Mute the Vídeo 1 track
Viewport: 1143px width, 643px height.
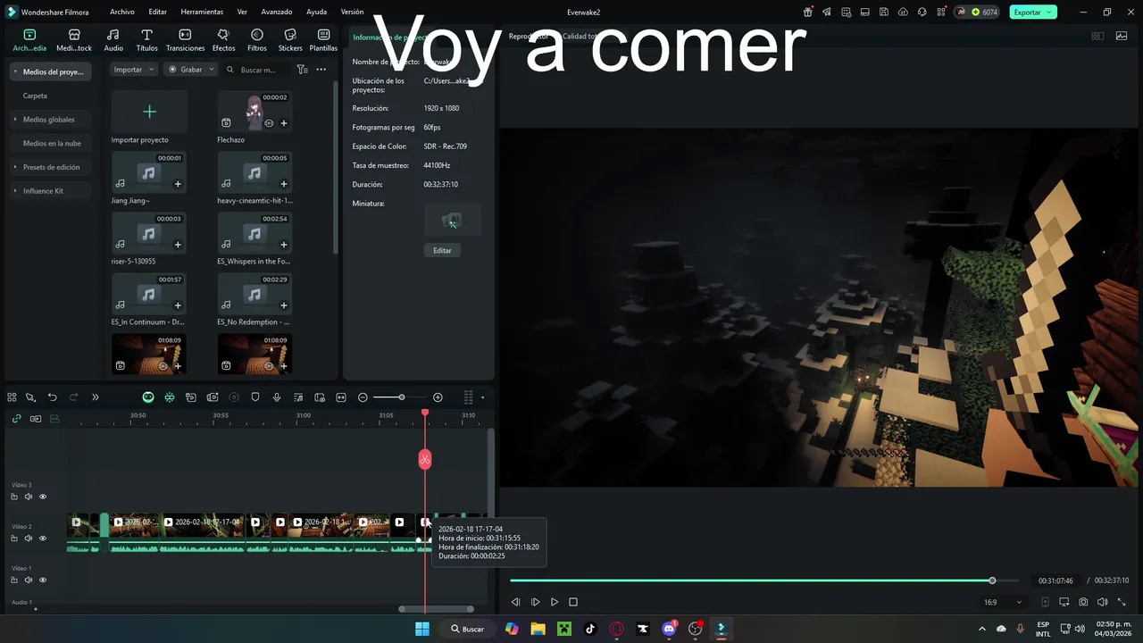point(29,580)
